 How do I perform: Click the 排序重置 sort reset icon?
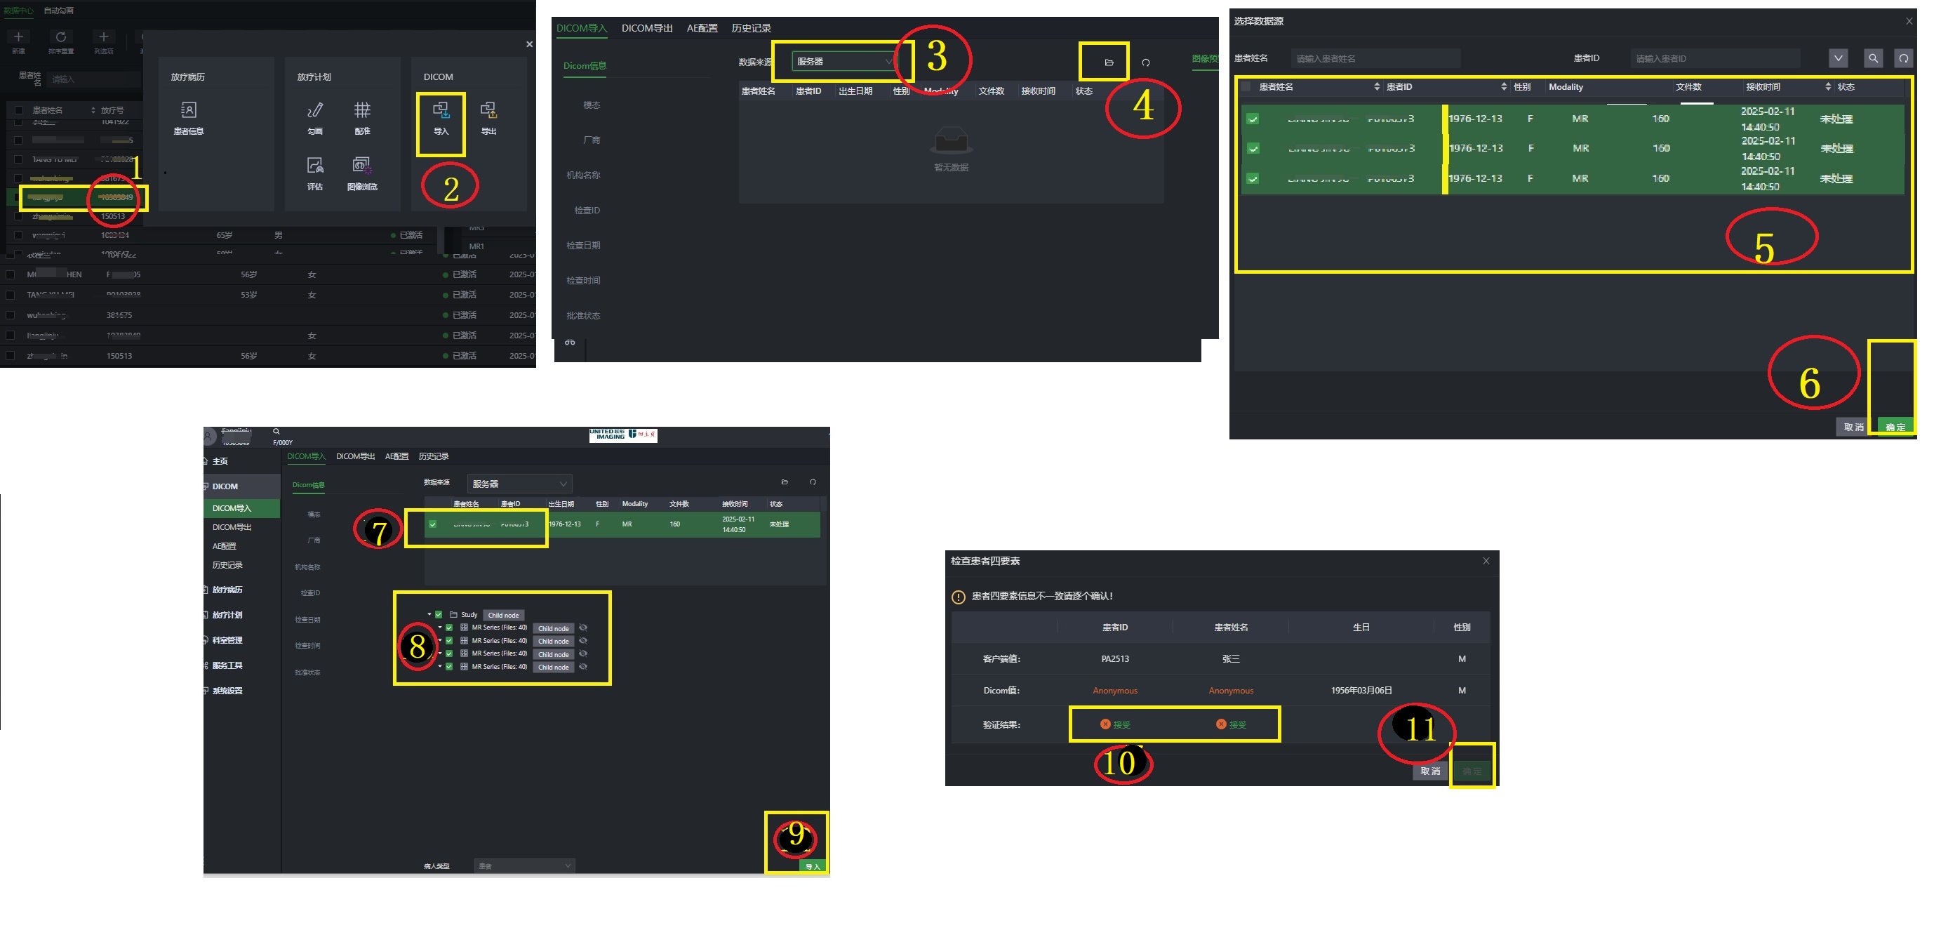(x=61, y=37)
